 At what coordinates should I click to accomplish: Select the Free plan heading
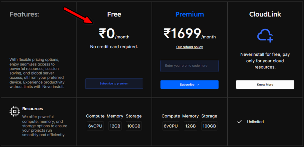(x=114, y=14)
